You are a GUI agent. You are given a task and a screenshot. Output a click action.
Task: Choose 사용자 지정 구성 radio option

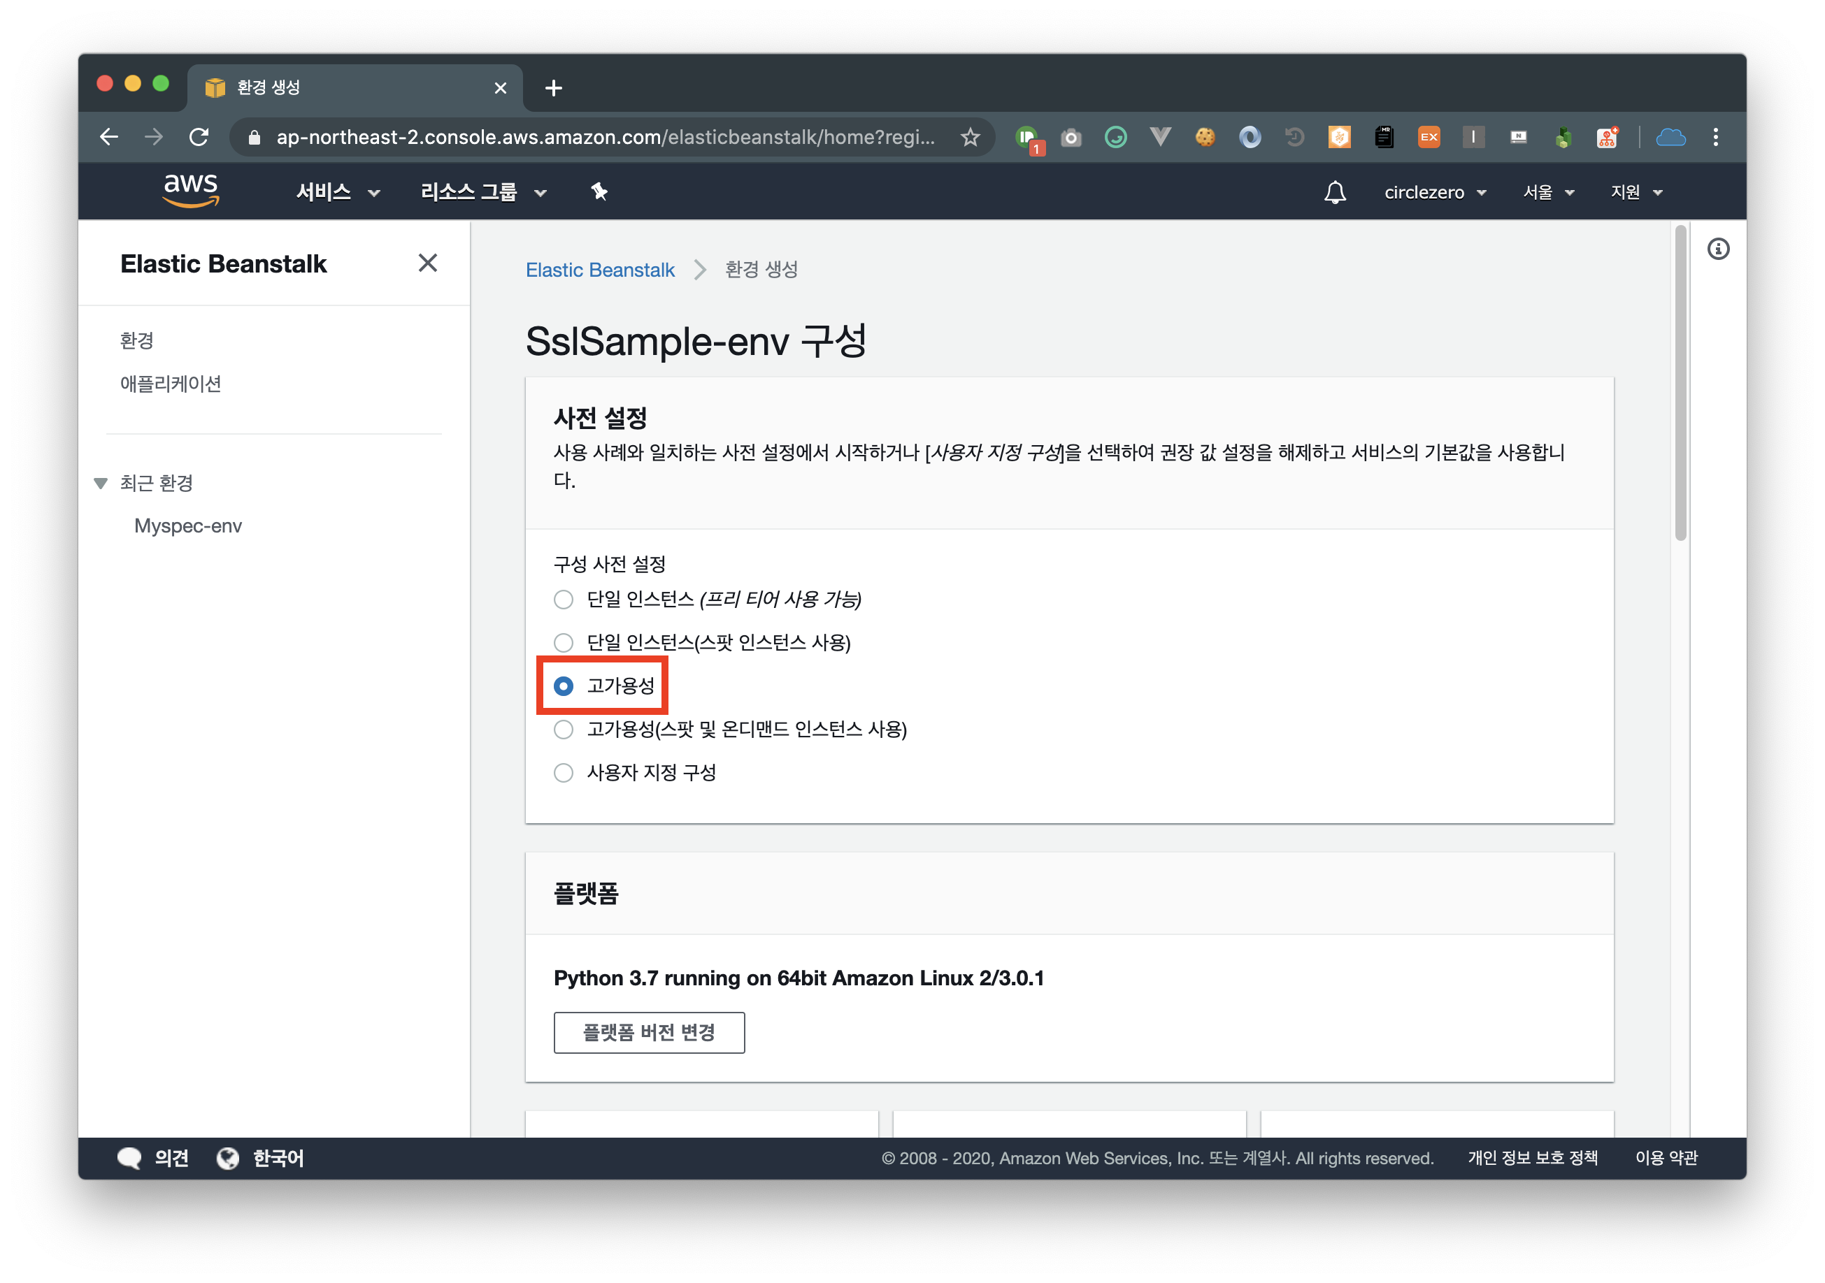tap(564, 772)
